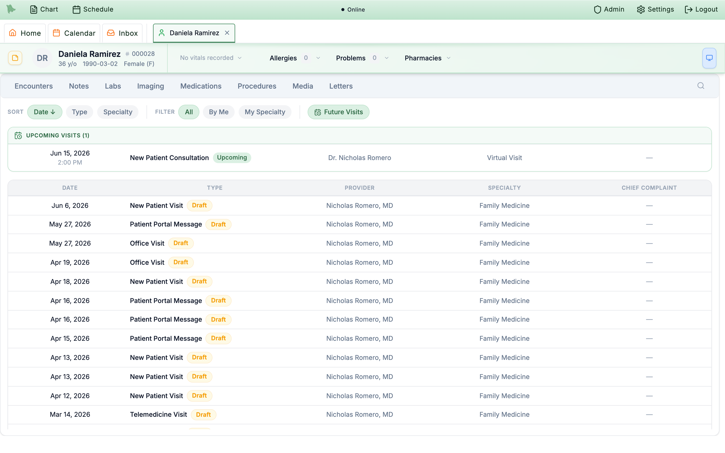Filter encounters By Me
Image resolution: width=725 pixels, height=453 pixels.
[219, 112]
